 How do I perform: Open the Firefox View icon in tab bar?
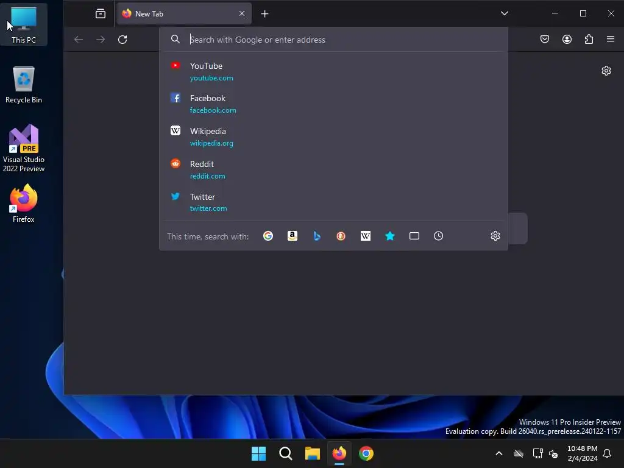click(101, 14)
